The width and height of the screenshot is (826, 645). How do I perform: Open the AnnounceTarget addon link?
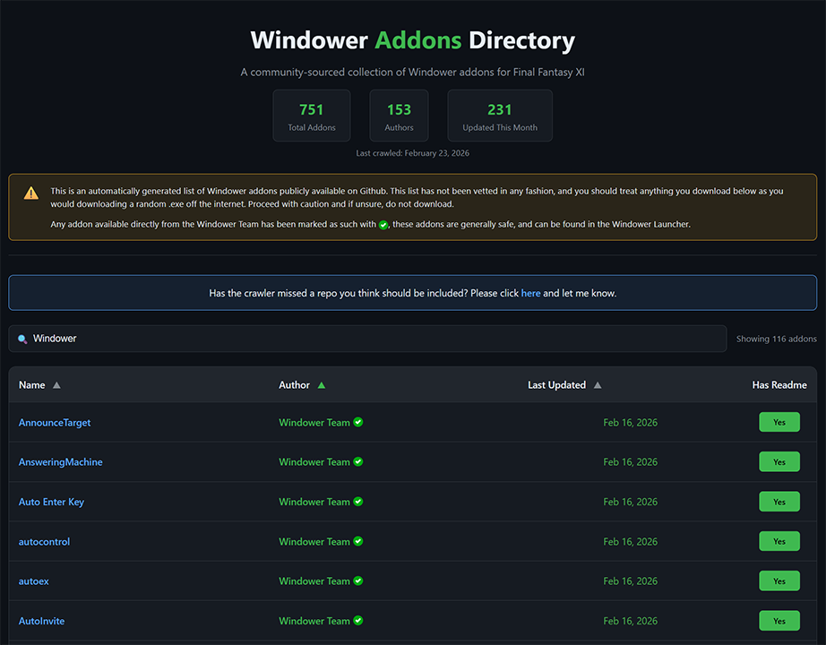tap(55, 423)
